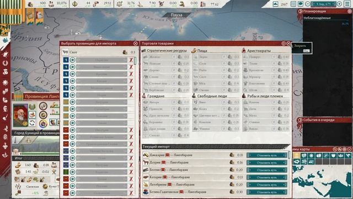Close the Планировщик panel
This screenshot has width=353, height=199.
click(349, 11)
